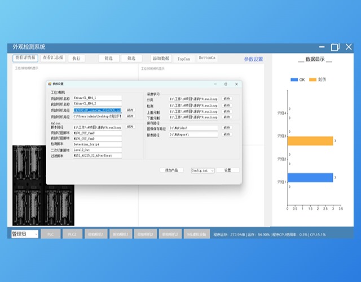
Task: Open the 参数设置 link
Action: pyautogui.click(x=253, y=59)
